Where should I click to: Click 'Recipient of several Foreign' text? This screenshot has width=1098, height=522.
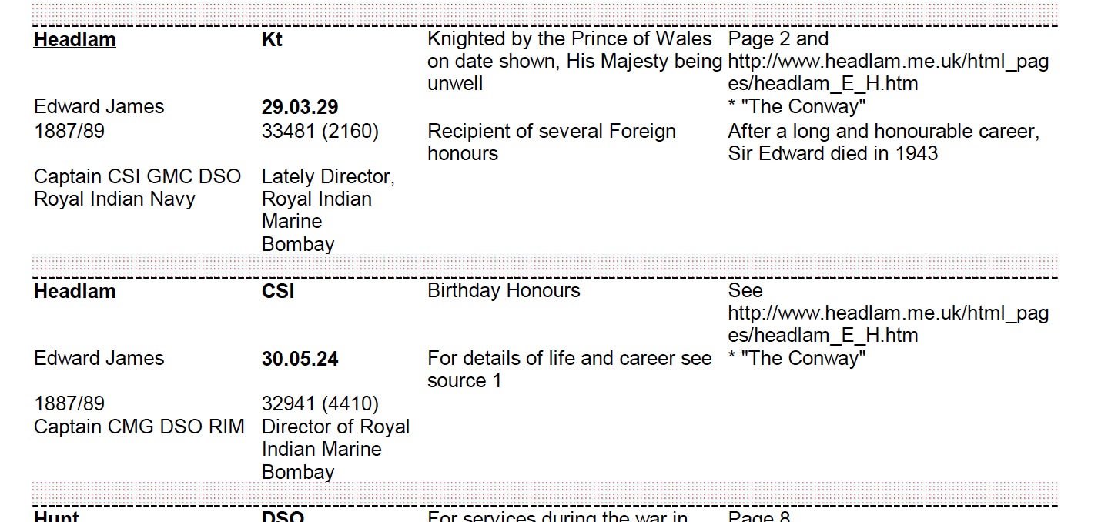(x=551, y=132)
